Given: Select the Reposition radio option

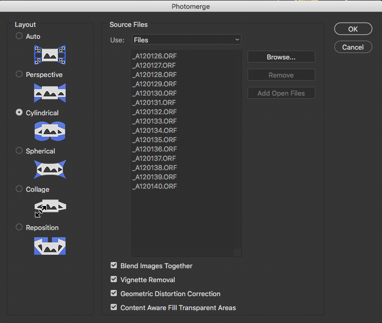Looking at the screenshot, I should tap(19, 227).
